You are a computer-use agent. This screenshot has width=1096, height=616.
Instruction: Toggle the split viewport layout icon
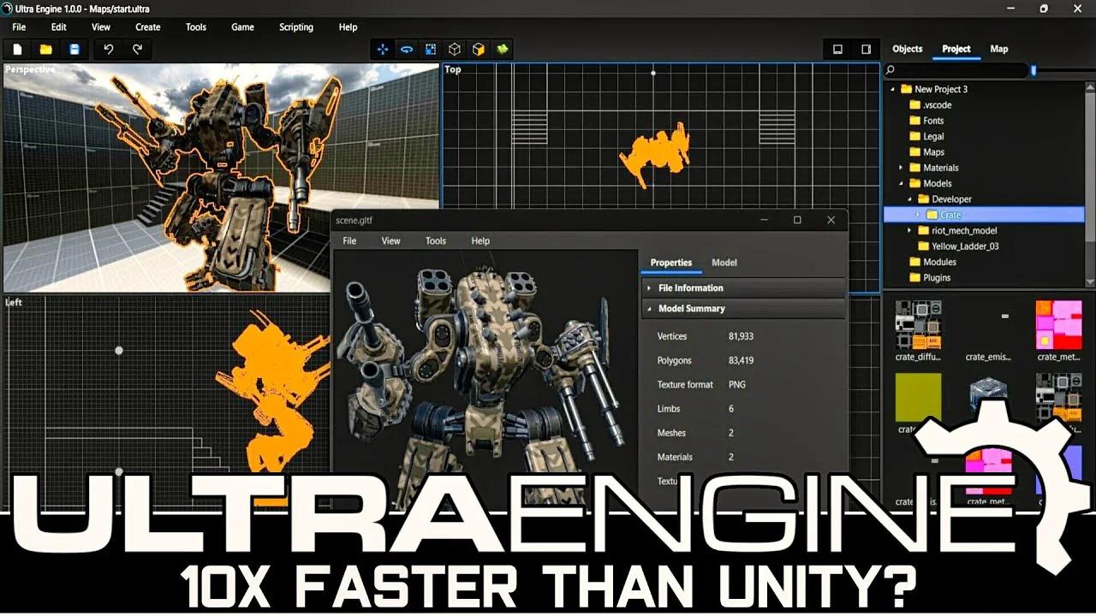865,50
